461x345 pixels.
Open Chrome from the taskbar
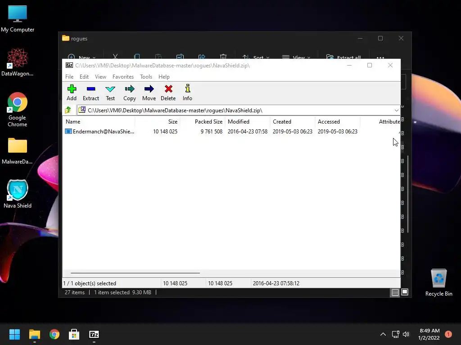click(x=54, y=334)
